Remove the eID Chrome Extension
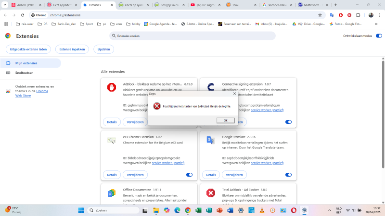Image resolution: width=385 pixels, height=216 pixels. (x=135, y=175)
